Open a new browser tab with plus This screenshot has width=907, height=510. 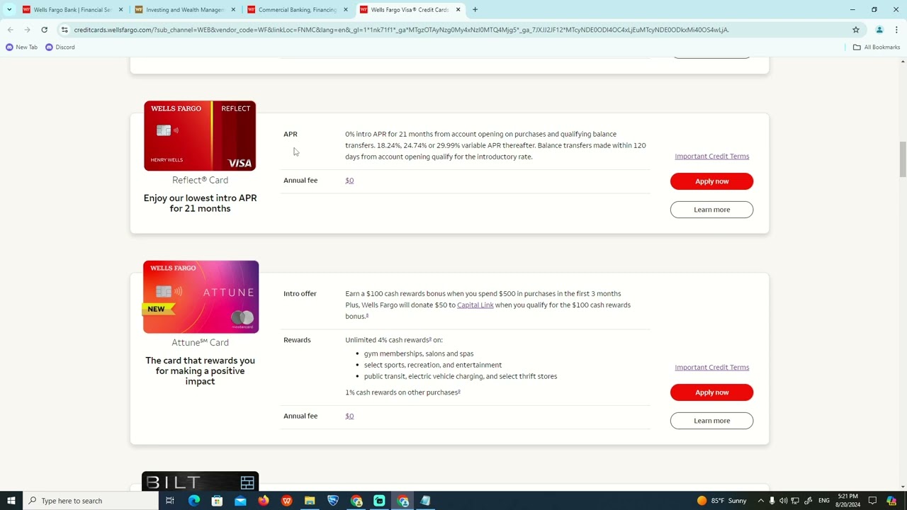coord(475,10)
